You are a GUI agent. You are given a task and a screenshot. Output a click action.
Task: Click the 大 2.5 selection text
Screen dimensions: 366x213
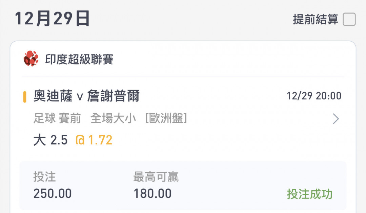[50, 140]
